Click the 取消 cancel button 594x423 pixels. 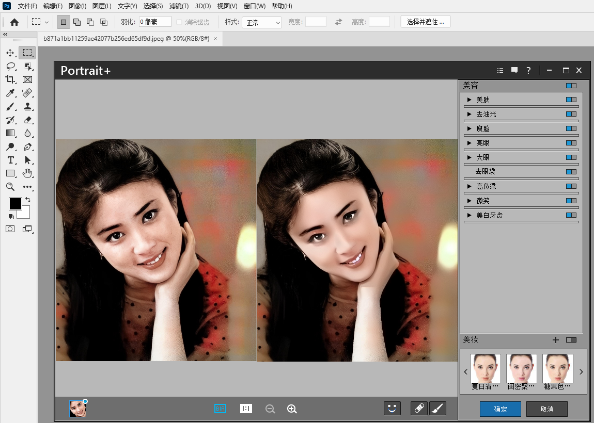(x=547, y=409)
